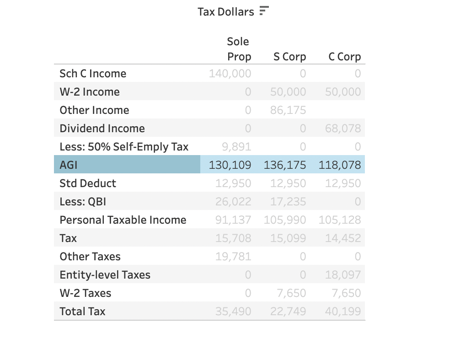This screenshot has width=460, height=344.
Task: Click the S Corp AGI cell 136,175
Action: [x=285, y=165]
